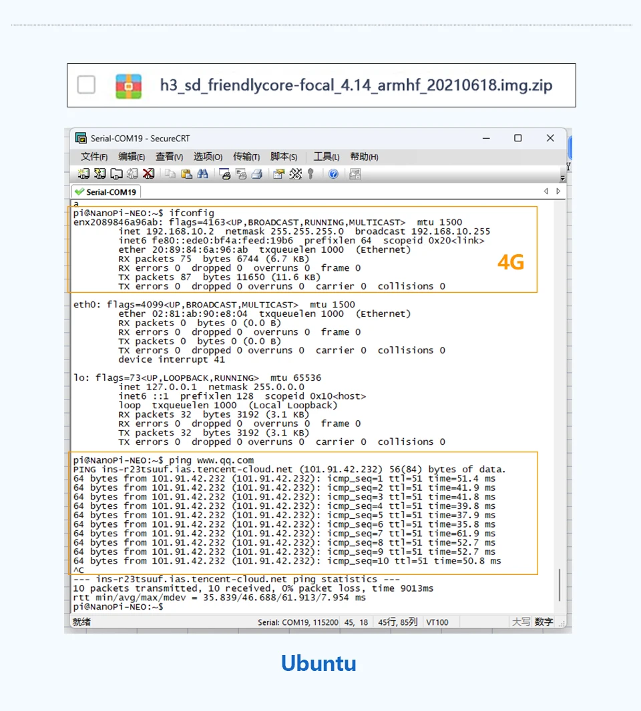Click status bar cursor position '45, 18'
This screenshot has width=641, height=711.
pyautogui.click(x=356, y=622)
